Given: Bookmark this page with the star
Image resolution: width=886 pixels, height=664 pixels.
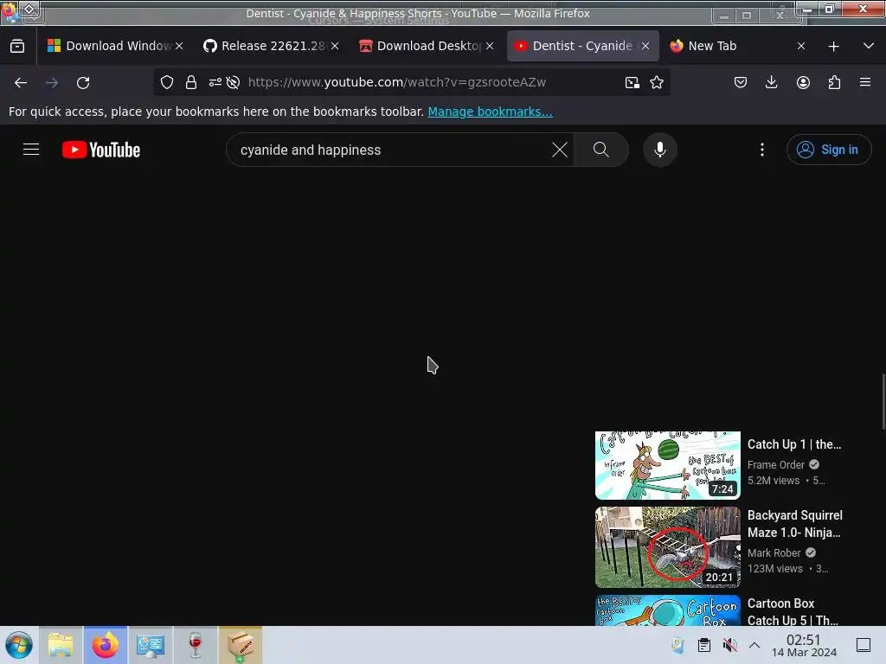Looking at the screenshot, I should click(x=657, y=82).
